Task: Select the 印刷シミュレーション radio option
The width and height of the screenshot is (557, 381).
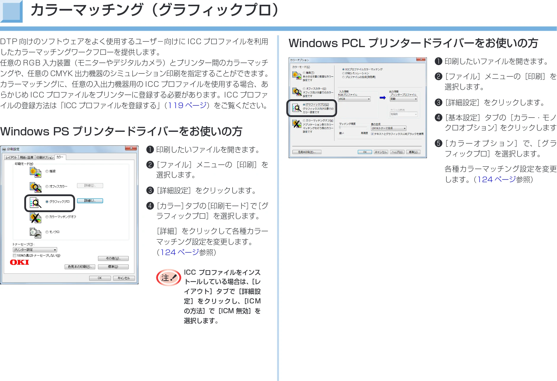Action: (343, 73)
